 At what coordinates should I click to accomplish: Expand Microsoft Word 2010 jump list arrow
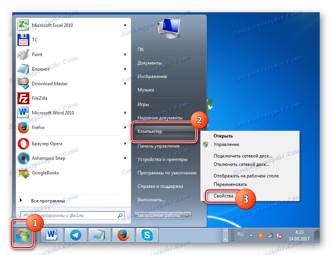coord(125,113)
